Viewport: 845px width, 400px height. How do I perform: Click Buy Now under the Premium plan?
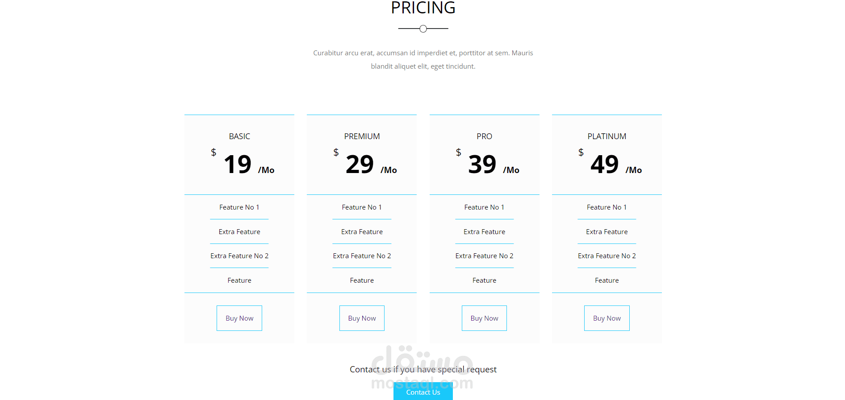pos(362,318)
